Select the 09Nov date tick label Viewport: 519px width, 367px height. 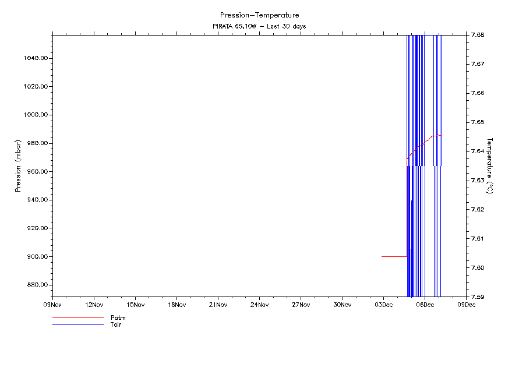[52, 304]
